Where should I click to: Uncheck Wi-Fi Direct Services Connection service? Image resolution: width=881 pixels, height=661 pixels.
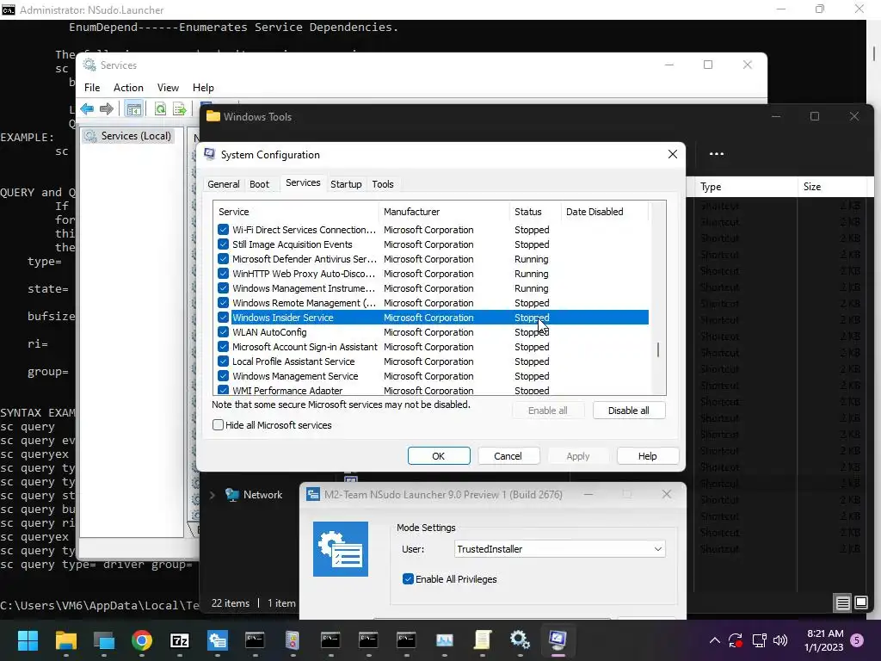[x=223, y=230]
